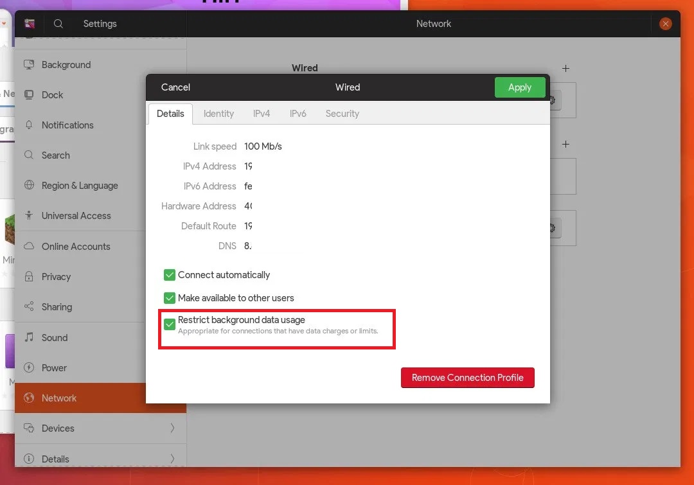Click the Universal Access person icon
This screenshot has width=694, height=485.
click(x=29, y=216)
